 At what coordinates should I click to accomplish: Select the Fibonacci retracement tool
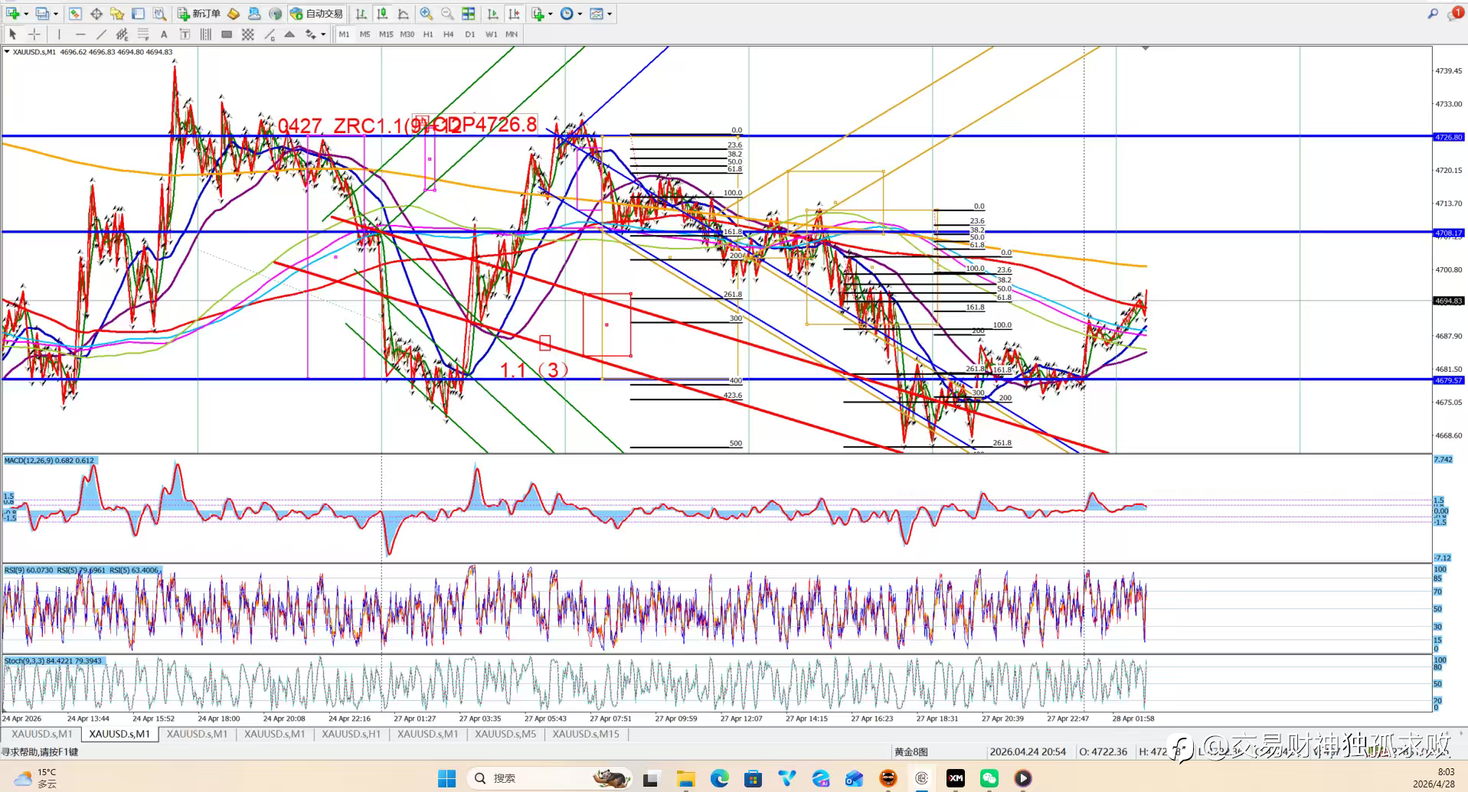143,34
